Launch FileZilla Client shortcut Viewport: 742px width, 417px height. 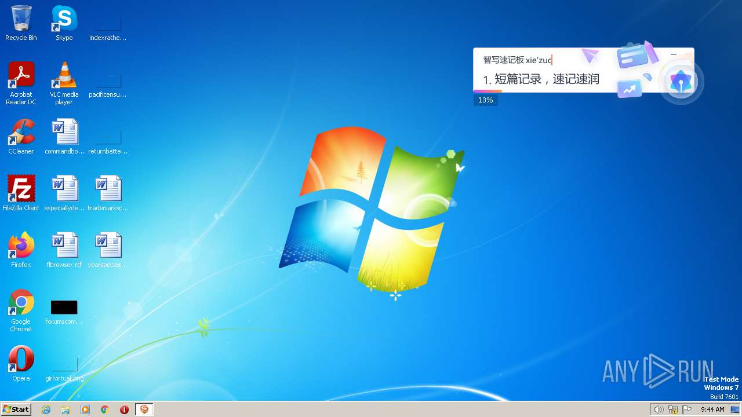click(21, 193)
